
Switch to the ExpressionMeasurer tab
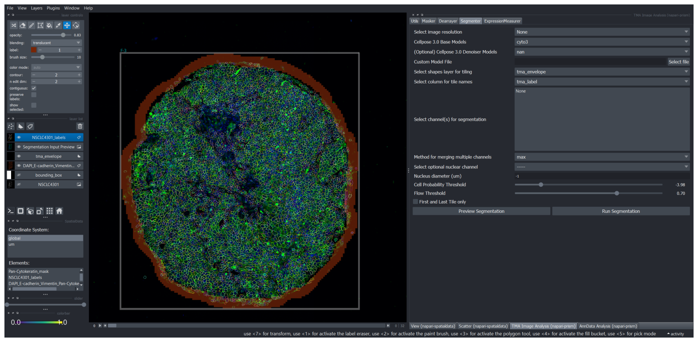pos(502,21)
